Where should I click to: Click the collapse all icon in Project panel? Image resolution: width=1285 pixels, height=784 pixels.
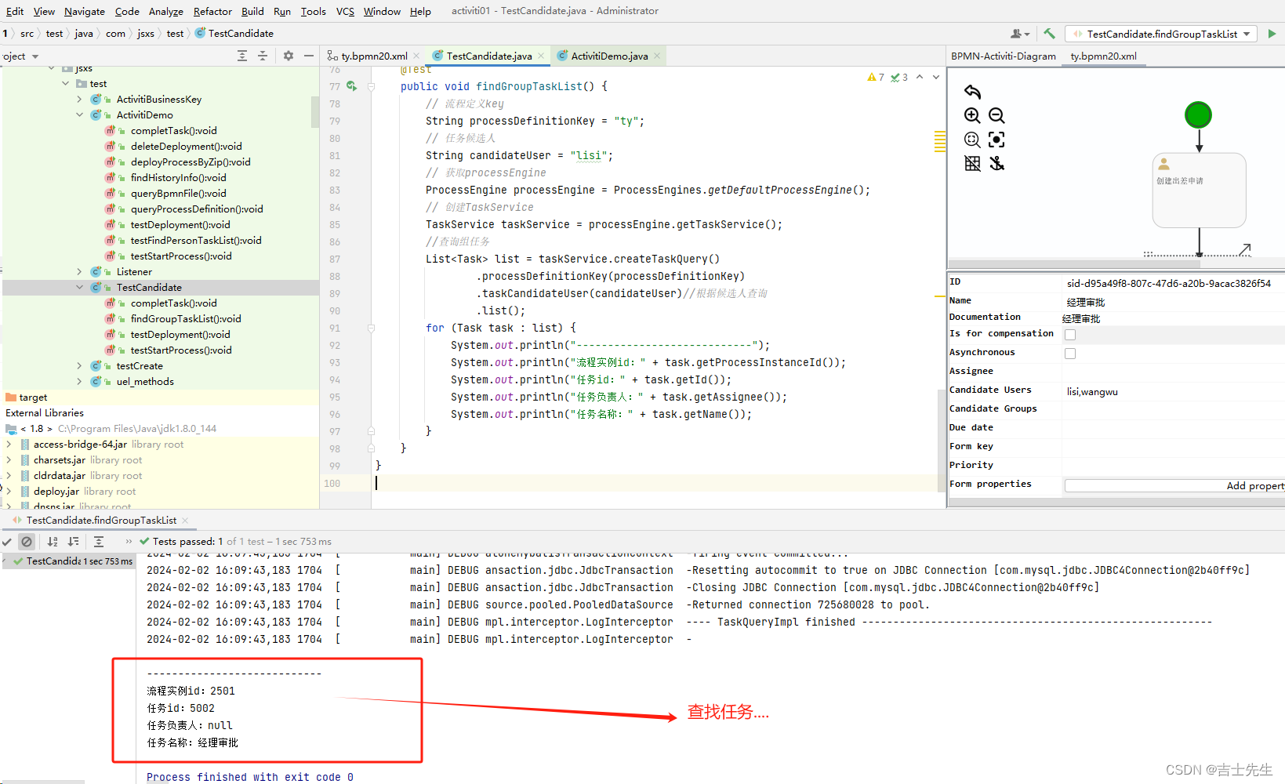point(263,56)
